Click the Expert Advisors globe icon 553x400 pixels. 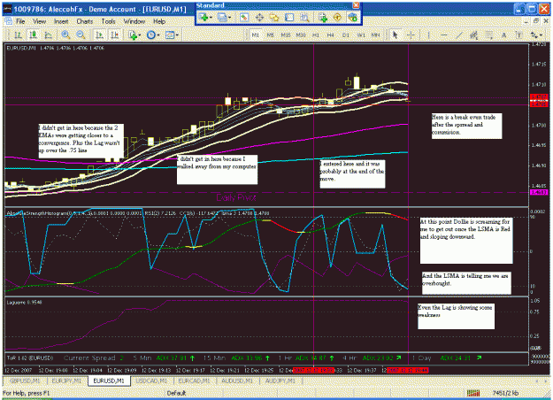tap(352, 17)
